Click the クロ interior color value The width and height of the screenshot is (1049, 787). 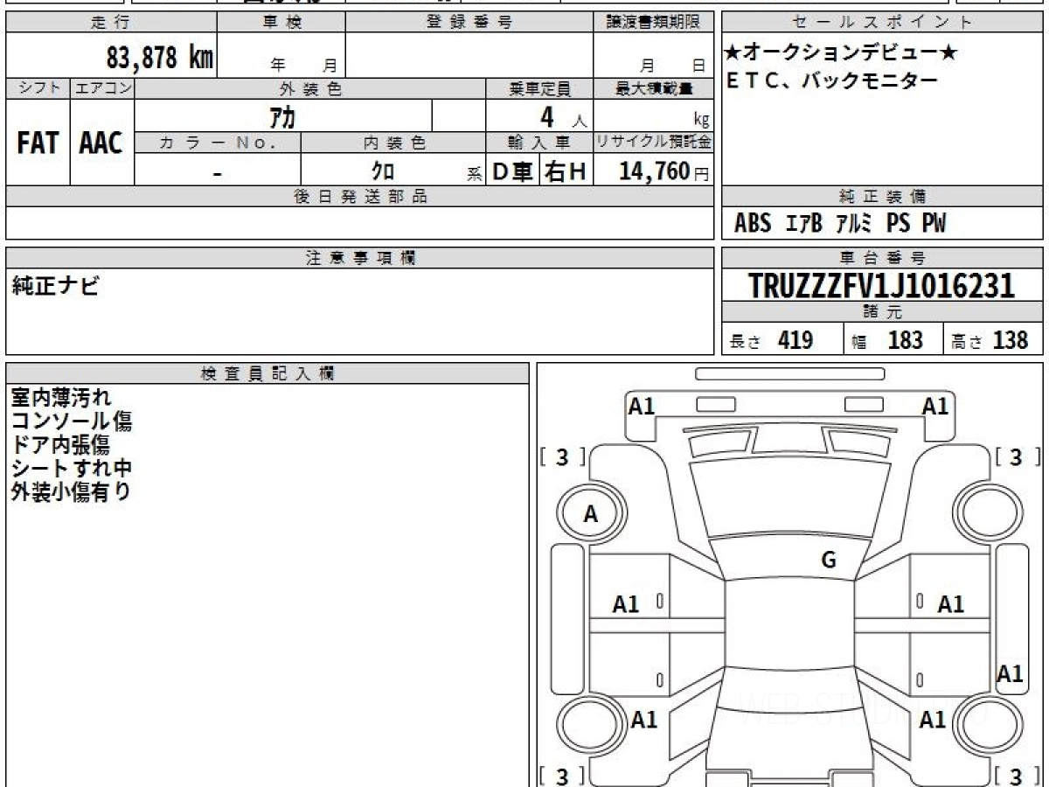click(x=383, y=171)
